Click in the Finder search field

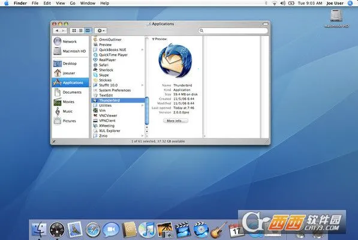233,31
